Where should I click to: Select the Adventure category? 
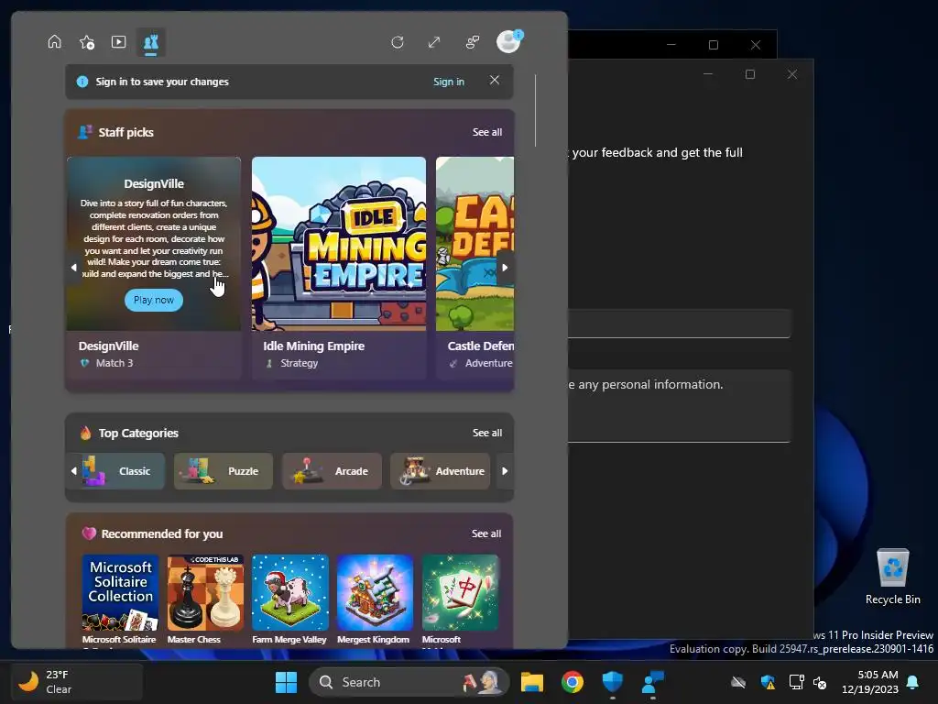coord(441,471)
